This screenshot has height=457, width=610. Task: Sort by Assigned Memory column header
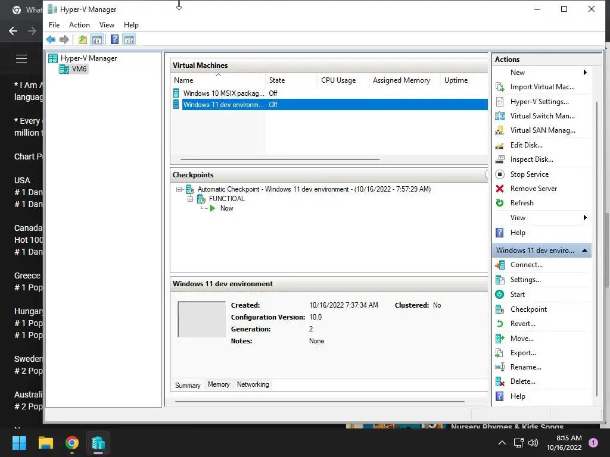pos(404,80)
